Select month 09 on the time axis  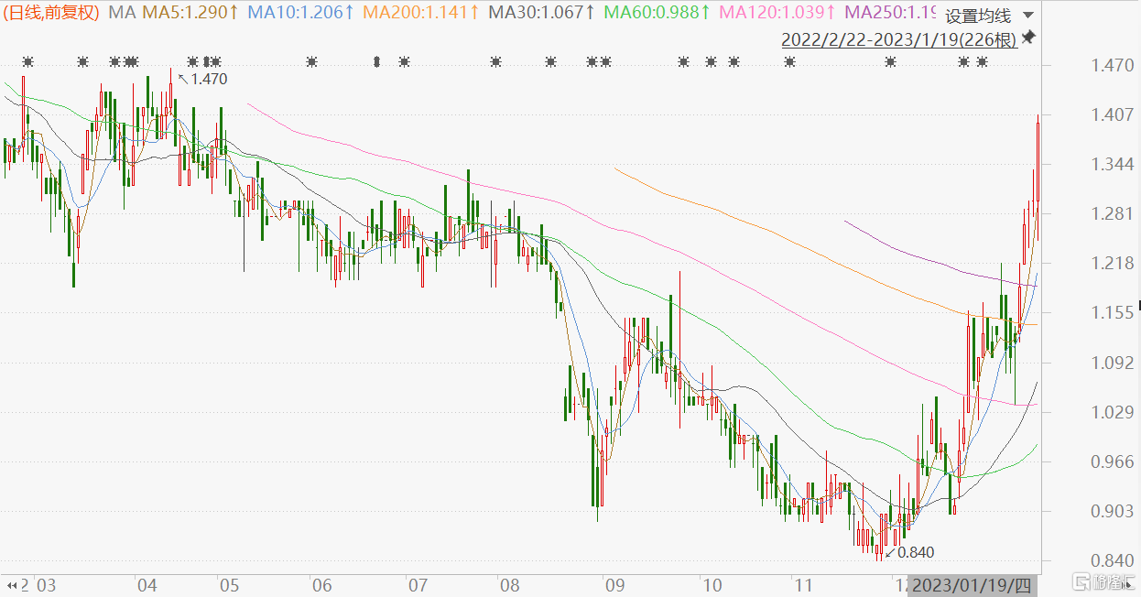point(614,585)
